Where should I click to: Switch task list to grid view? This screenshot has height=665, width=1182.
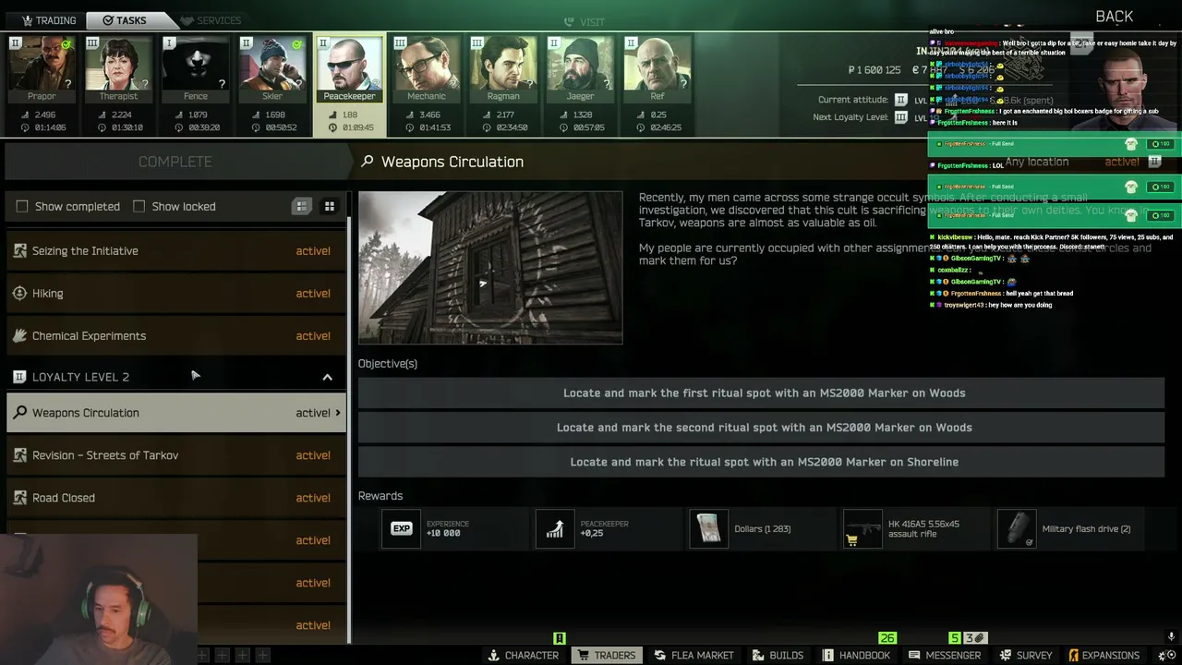(x=330, y=206)
